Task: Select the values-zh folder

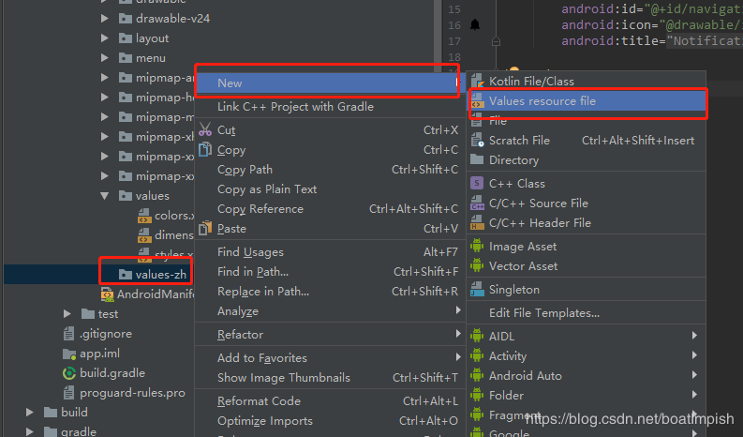Action: (x=160, y=274)
